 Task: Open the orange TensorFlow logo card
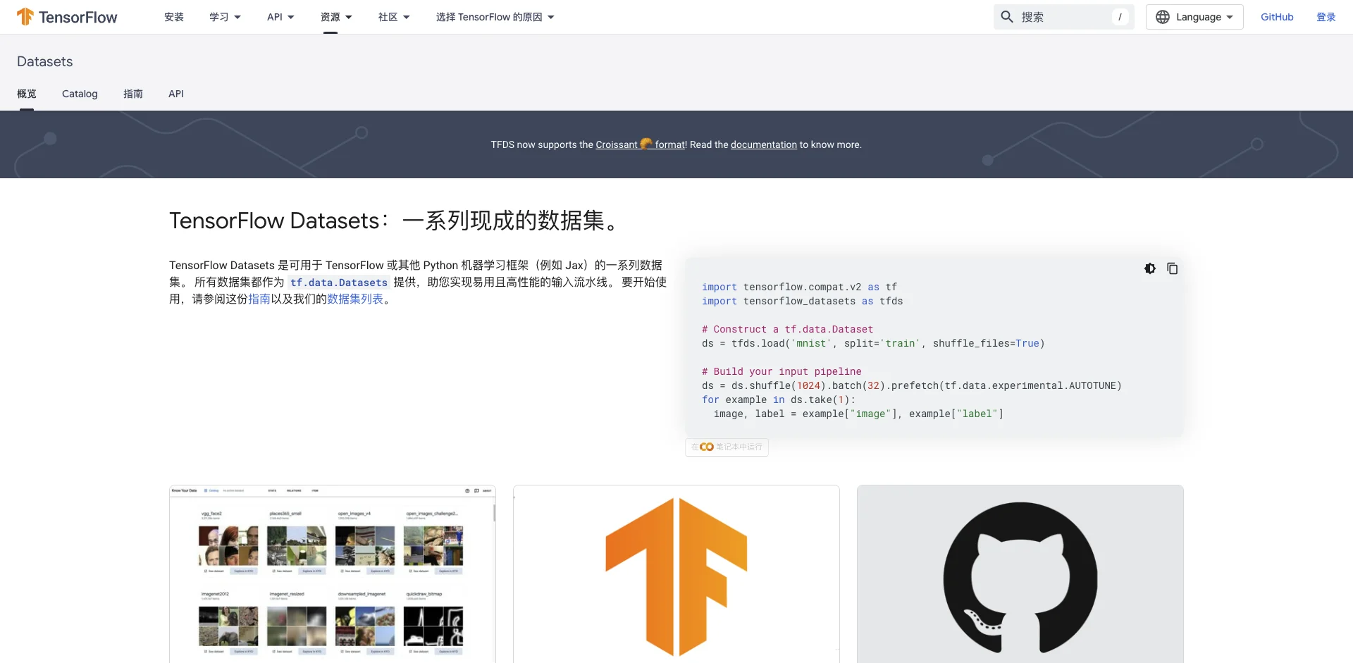[x=676, y=574]
